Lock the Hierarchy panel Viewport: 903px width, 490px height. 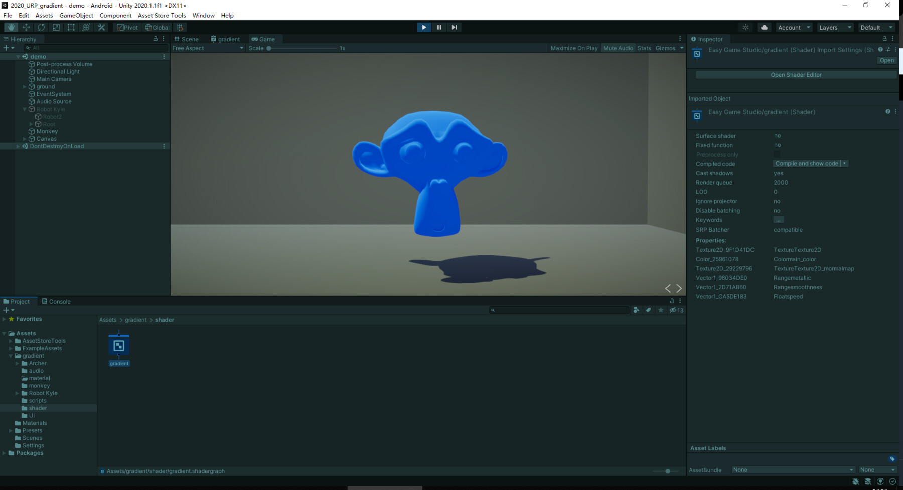[156, 39]
